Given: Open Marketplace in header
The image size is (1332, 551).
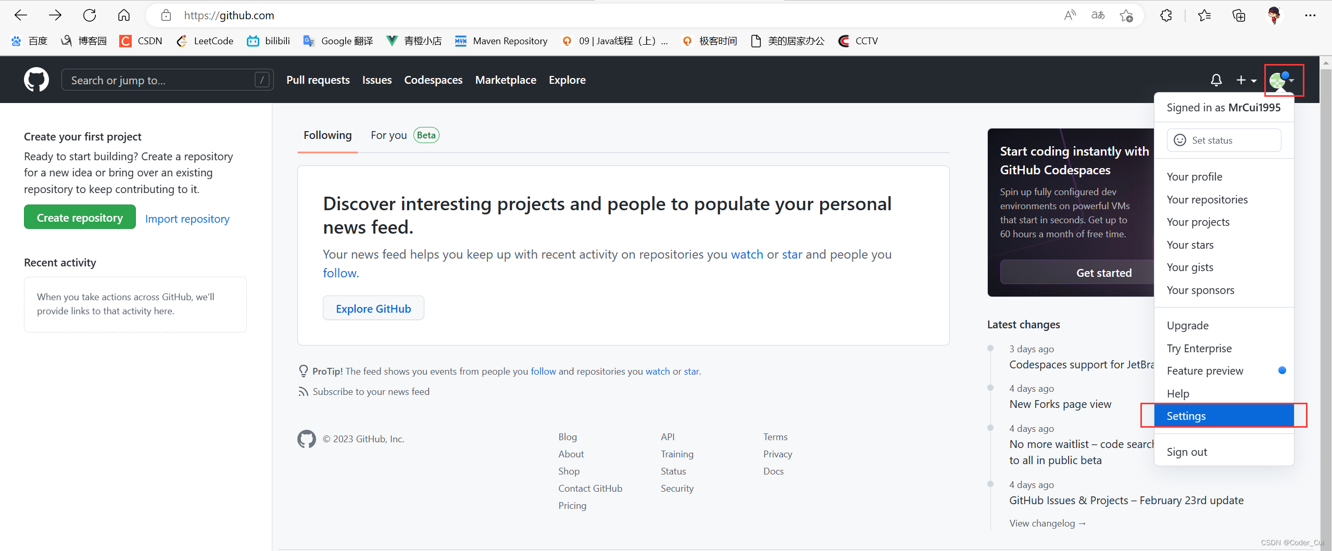Looking at the screenshot, I should coord(506,80).
